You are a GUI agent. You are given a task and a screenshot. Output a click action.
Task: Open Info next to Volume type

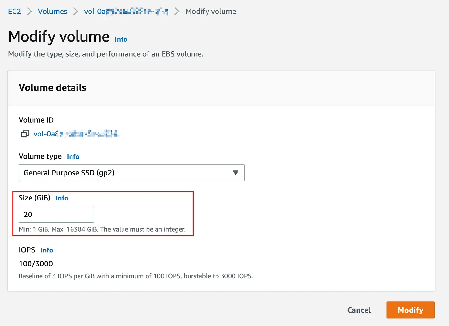(73, 156)
